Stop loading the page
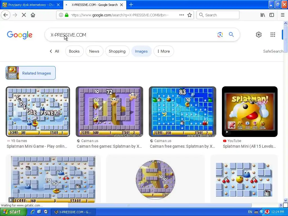The width and height of the screenshot is (288, 216). point(24,15)
